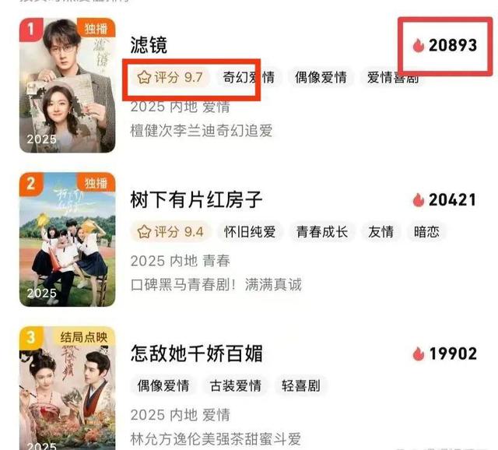Tap the star icon next to 评分 9.4
498x450 pixels.
[144, 232]
